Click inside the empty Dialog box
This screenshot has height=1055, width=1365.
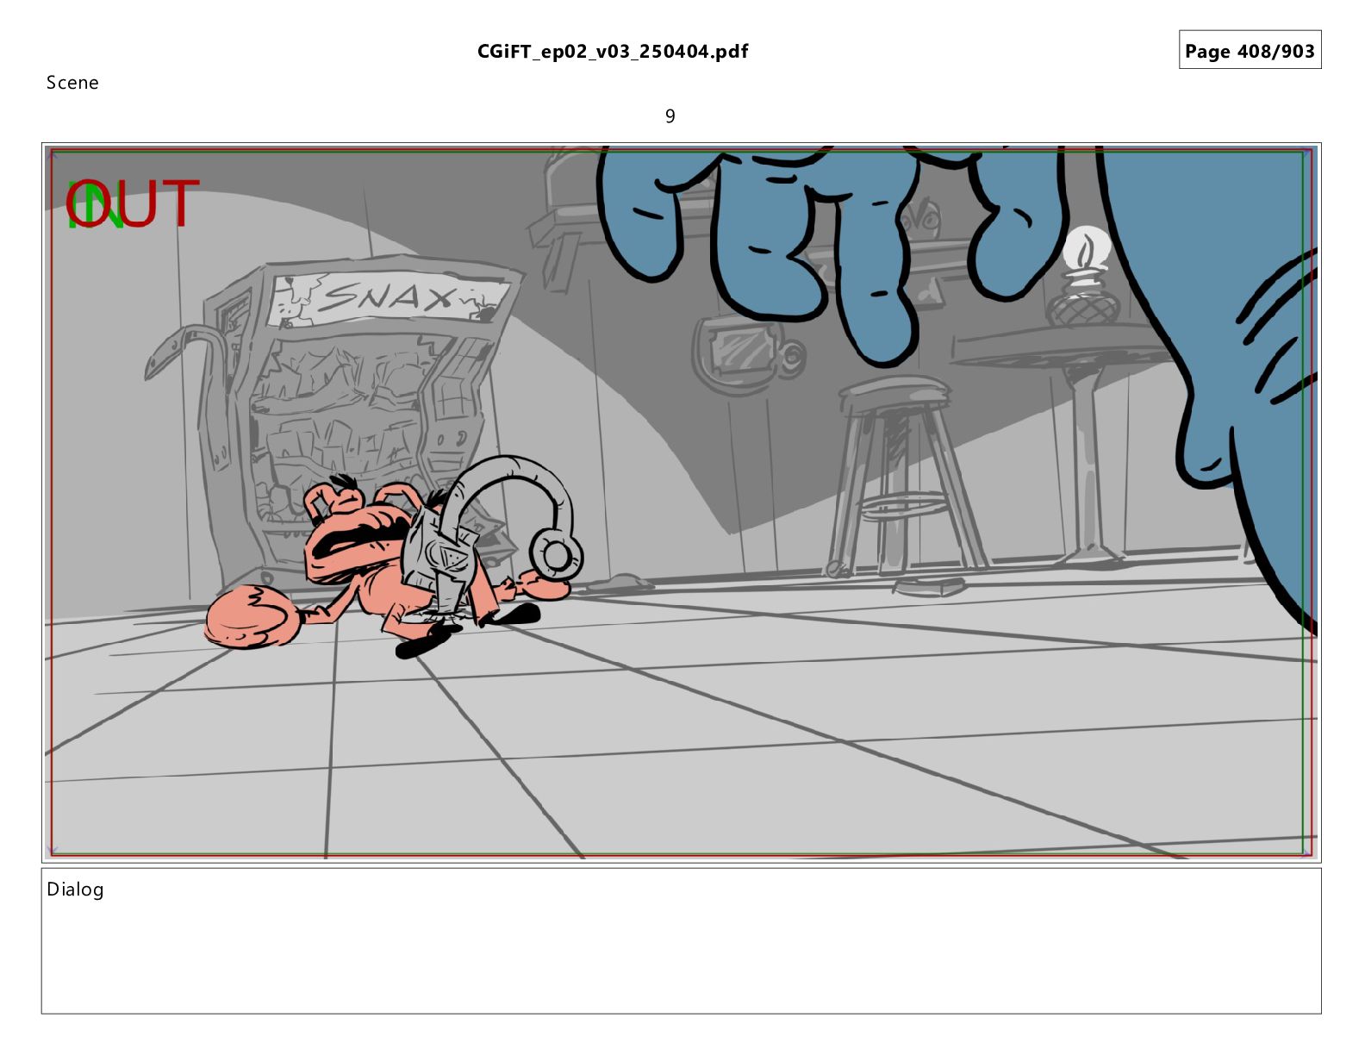(681, 941)
